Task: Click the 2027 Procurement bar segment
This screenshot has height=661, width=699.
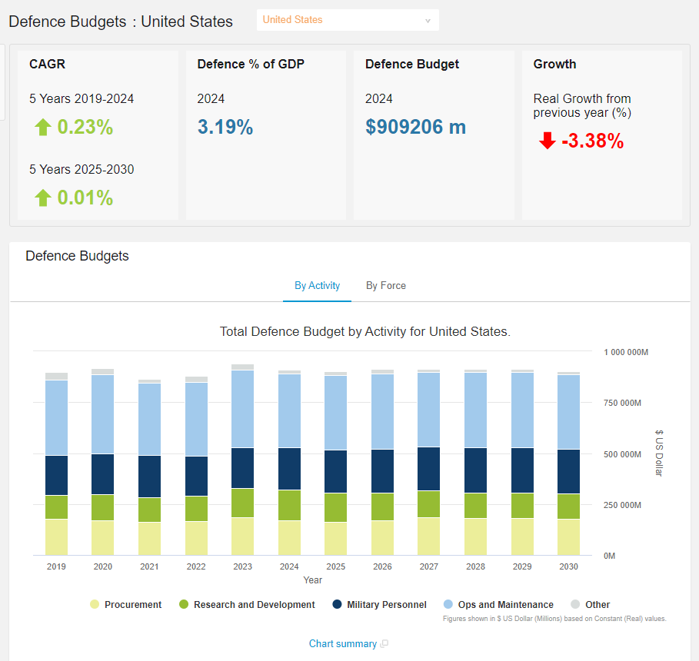Action: pyautogui.click(x=428, y=536)
